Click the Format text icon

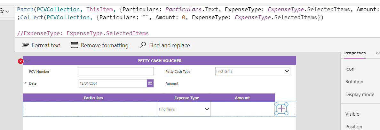click(26, 45)
